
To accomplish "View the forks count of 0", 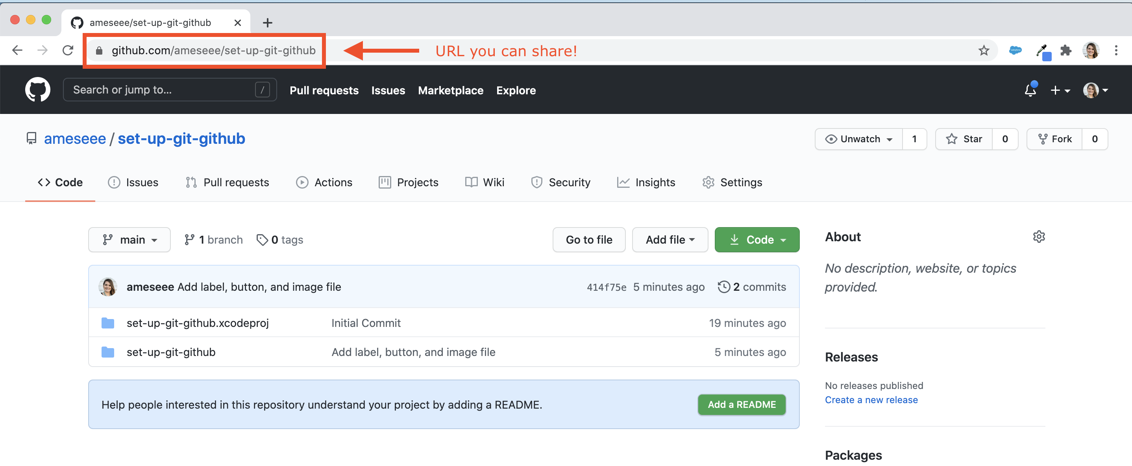I will tap(1095, 139).
